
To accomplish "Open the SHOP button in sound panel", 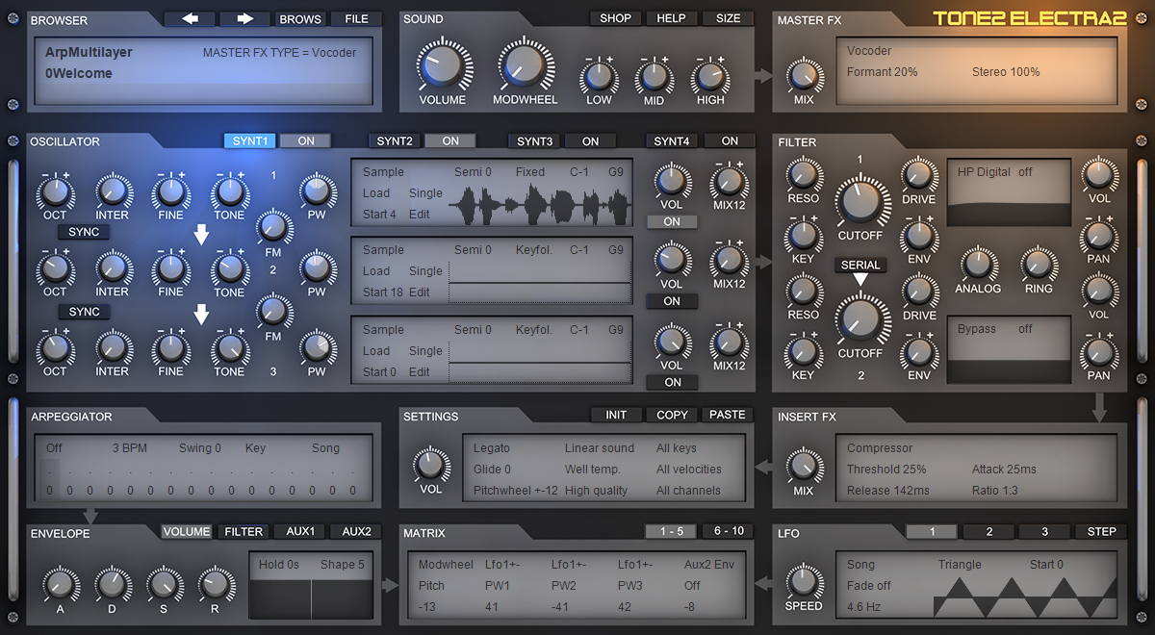I will [x=616, y=18].
